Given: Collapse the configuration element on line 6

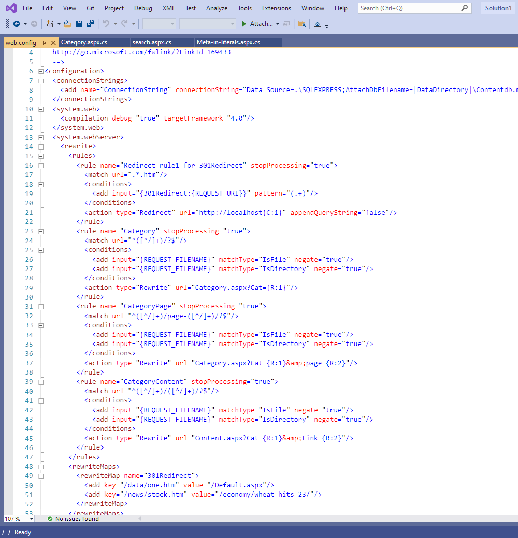Looking at the screenshot, I should coord(41,71).
